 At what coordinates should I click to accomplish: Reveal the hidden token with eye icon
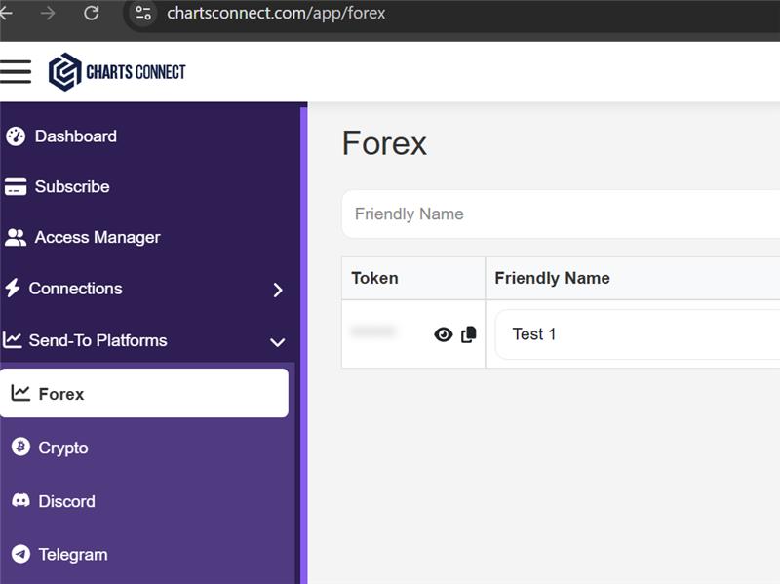pyautogui.click(x=444, y=334)
